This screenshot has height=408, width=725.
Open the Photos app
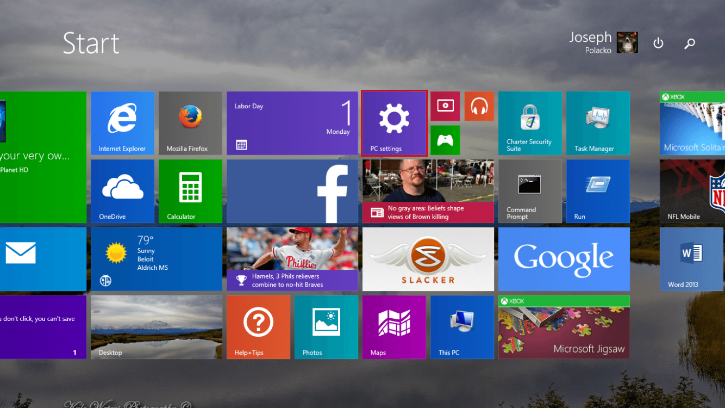(x=326, y=327)
